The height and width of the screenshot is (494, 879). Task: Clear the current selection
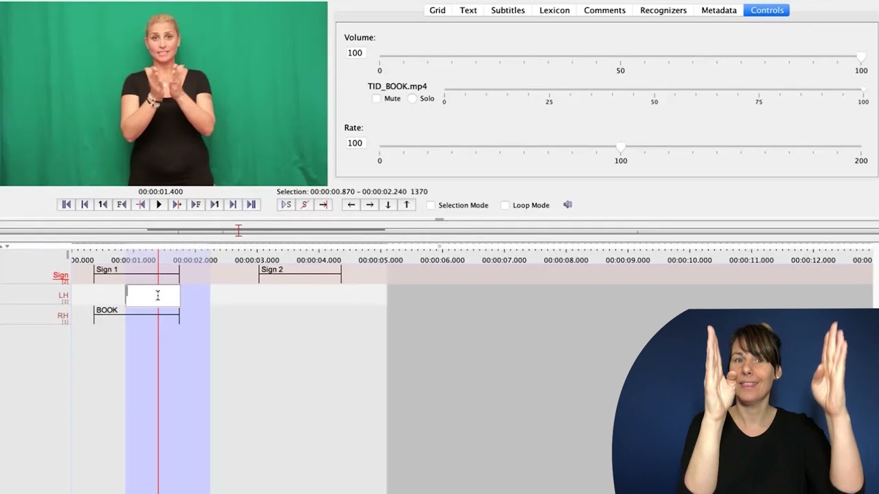[x=305, y=204]
